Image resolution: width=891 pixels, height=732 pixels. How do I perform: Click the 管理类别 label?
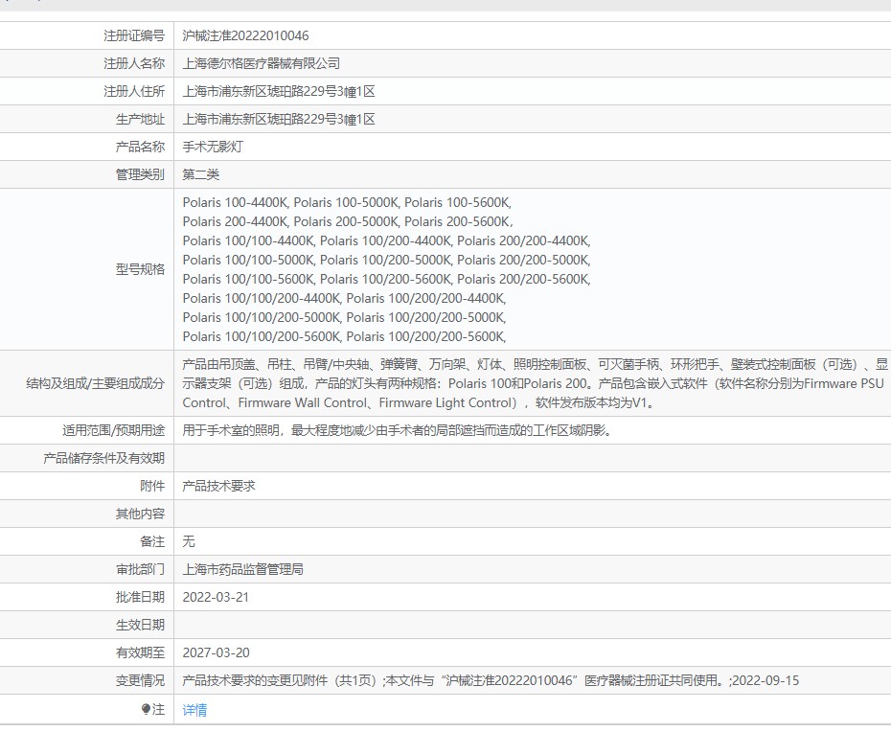140,174
